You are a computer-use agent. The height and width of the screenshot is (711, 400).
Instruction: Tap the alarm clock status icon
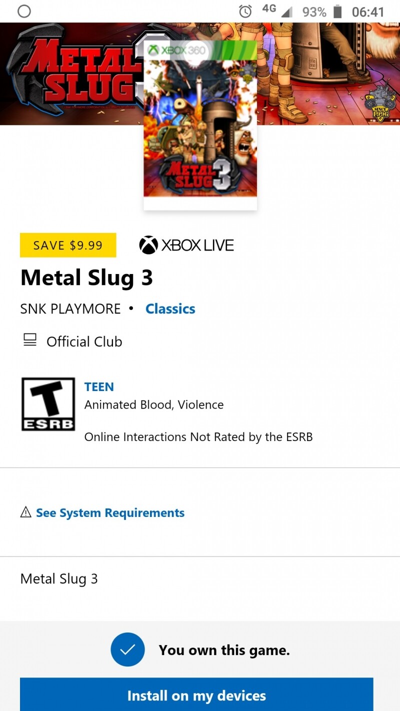[245, 11]
